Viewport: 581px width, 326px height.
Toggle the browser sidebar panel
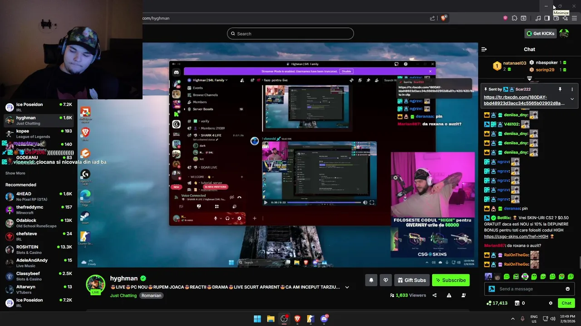click(x=547, y=18)
